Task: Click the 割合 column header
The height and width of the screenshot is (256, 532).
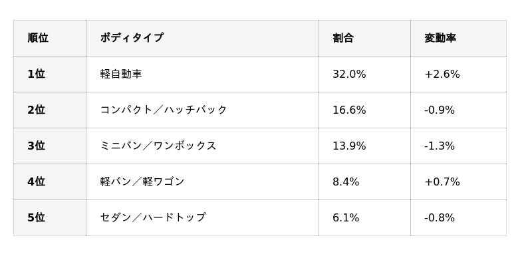Action: [364, 38]
